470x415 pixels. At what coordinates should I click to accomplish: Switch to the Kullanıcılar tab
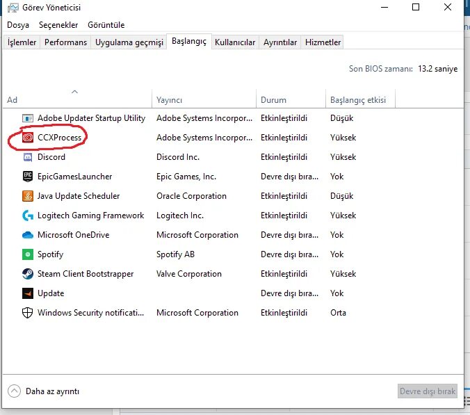235,42
